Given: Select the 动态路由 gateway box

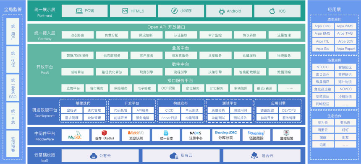Looking at the screenshot, I should 77,35.
